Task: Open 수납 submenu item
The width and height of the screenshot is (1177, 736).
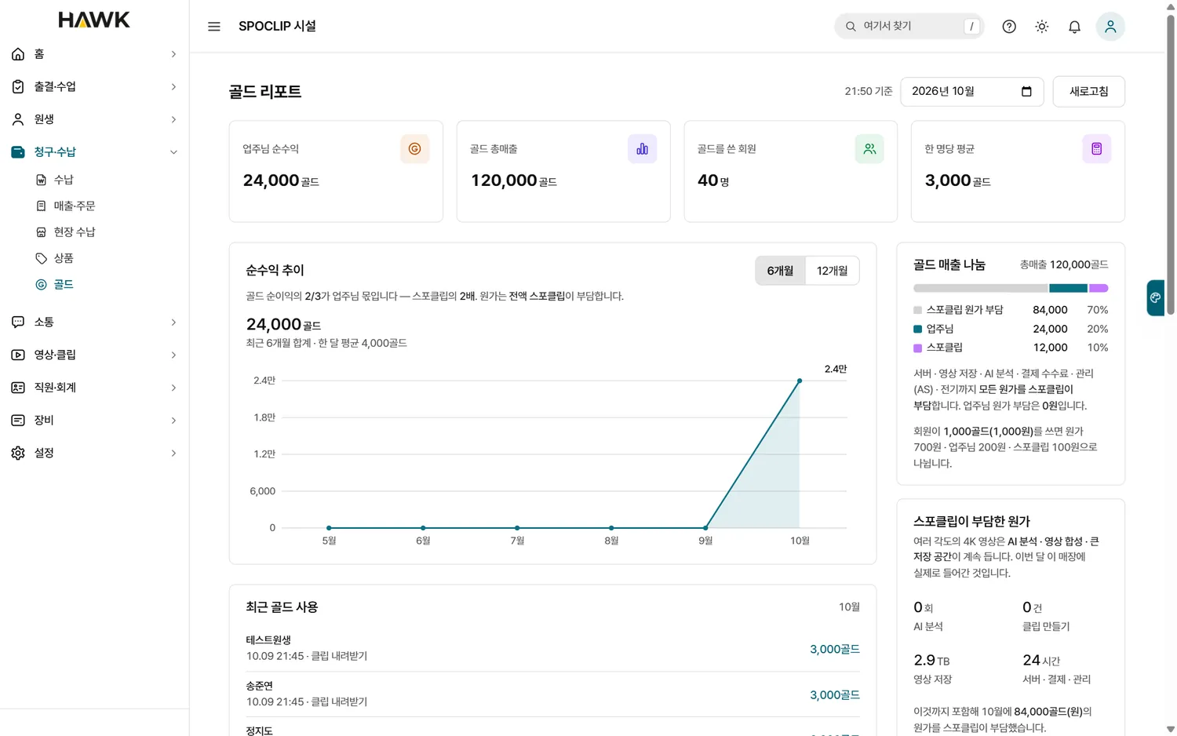Action: coord(64,180)
